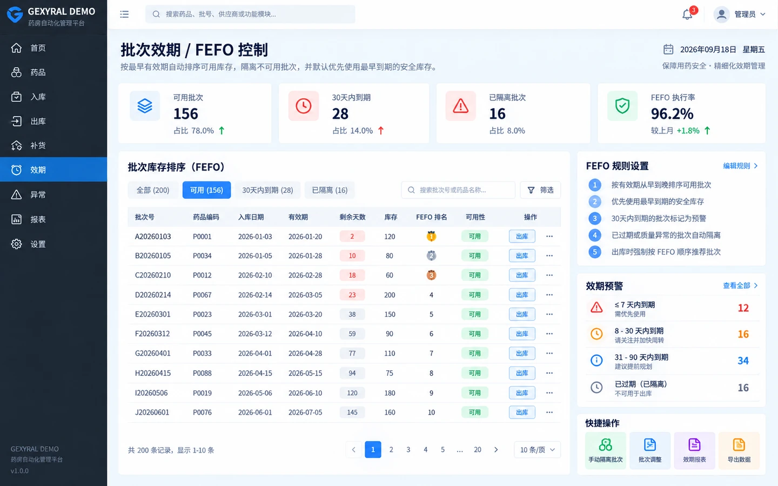Image resolution: width=778 pixels, height=486 pixels.
Task: Expand the pagination ellipsis pages
Action: 460,450
